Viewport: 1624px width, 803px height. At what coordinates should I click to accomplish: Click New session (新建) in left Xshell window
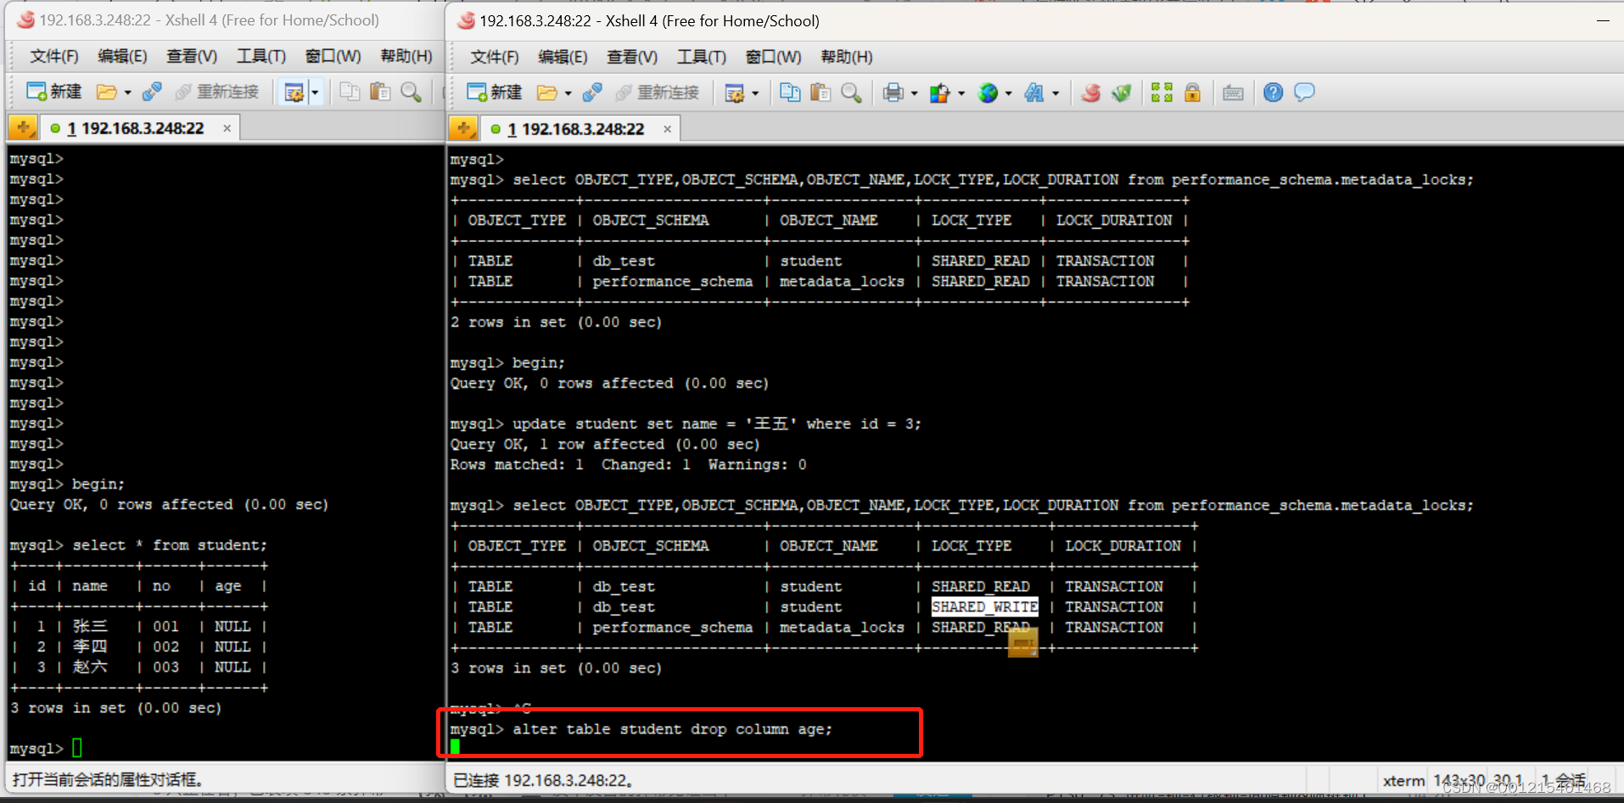pyautogui.click(x=54, y=92)
